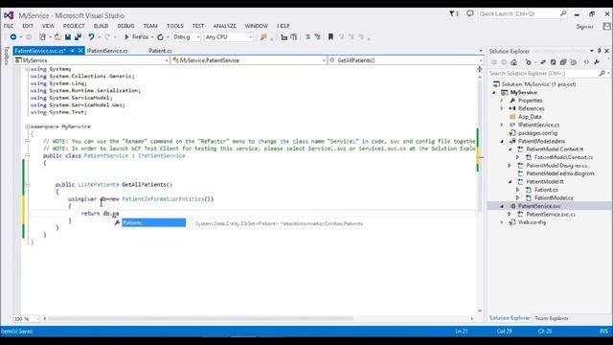Open the FILE menu

click(x=9, y=26)
